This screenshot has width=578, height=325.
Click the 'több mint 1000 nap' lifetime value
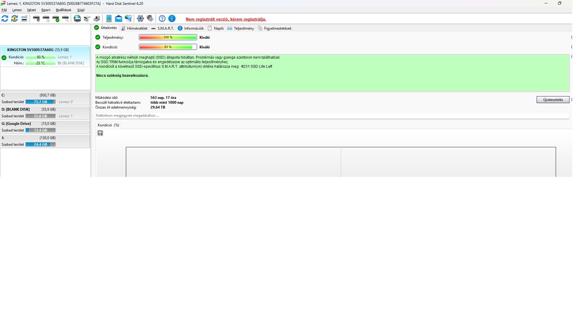tap(167, 102)
